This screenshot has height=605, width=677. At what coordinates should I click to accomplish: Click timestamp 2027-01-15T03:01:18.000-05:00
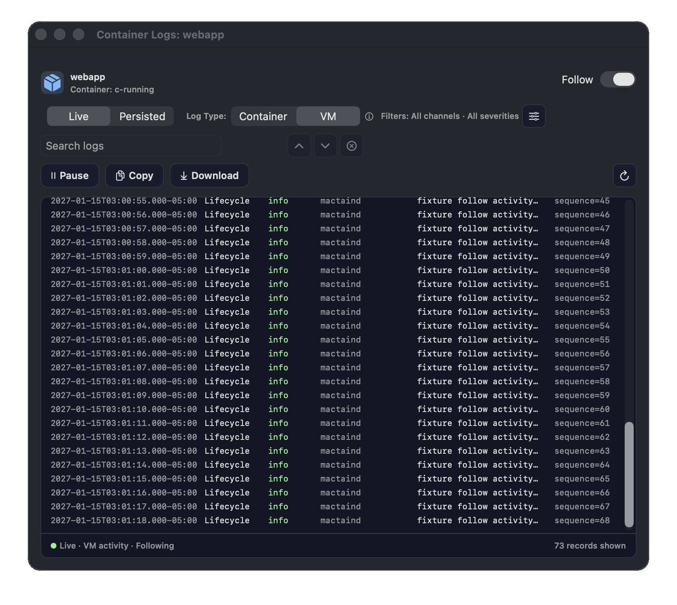click(x=124, y=520)
